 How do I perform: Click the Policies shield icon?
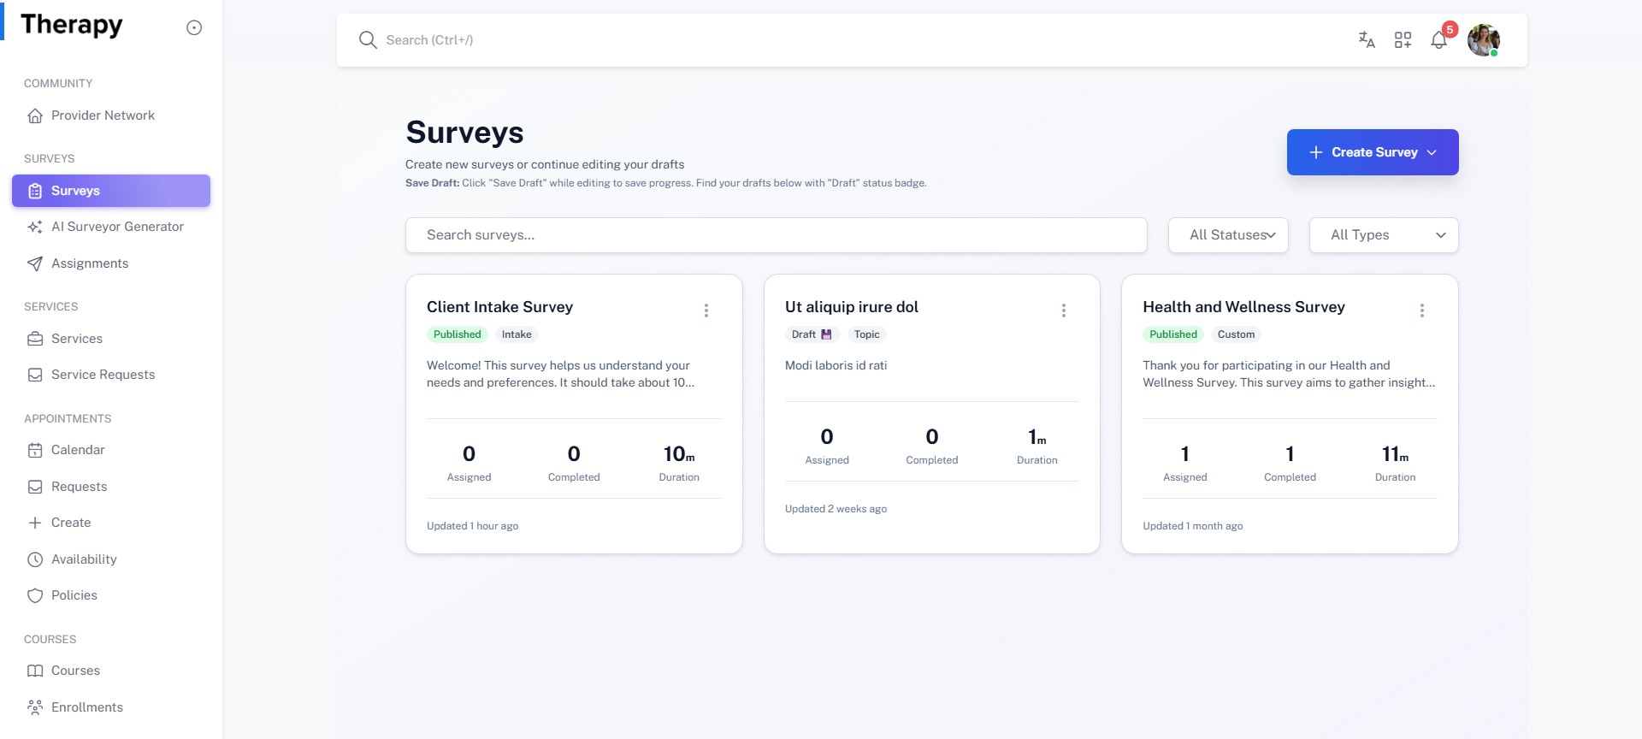point(35,595)
